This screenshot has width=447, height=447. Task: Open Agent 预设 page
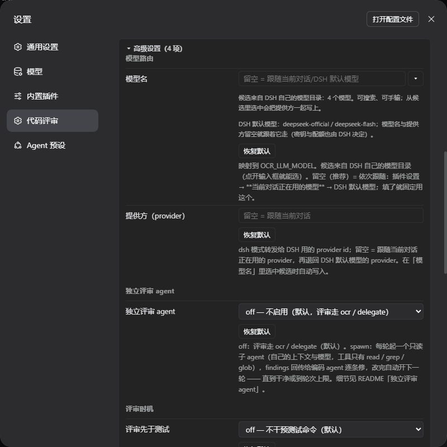pyautogui.click(x=53, y=145)
